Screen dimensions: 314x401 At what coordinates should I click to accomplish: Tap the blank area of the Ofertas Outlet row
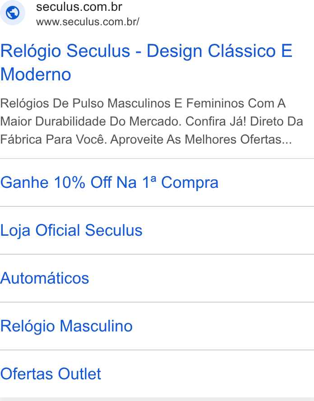[208, 374]
